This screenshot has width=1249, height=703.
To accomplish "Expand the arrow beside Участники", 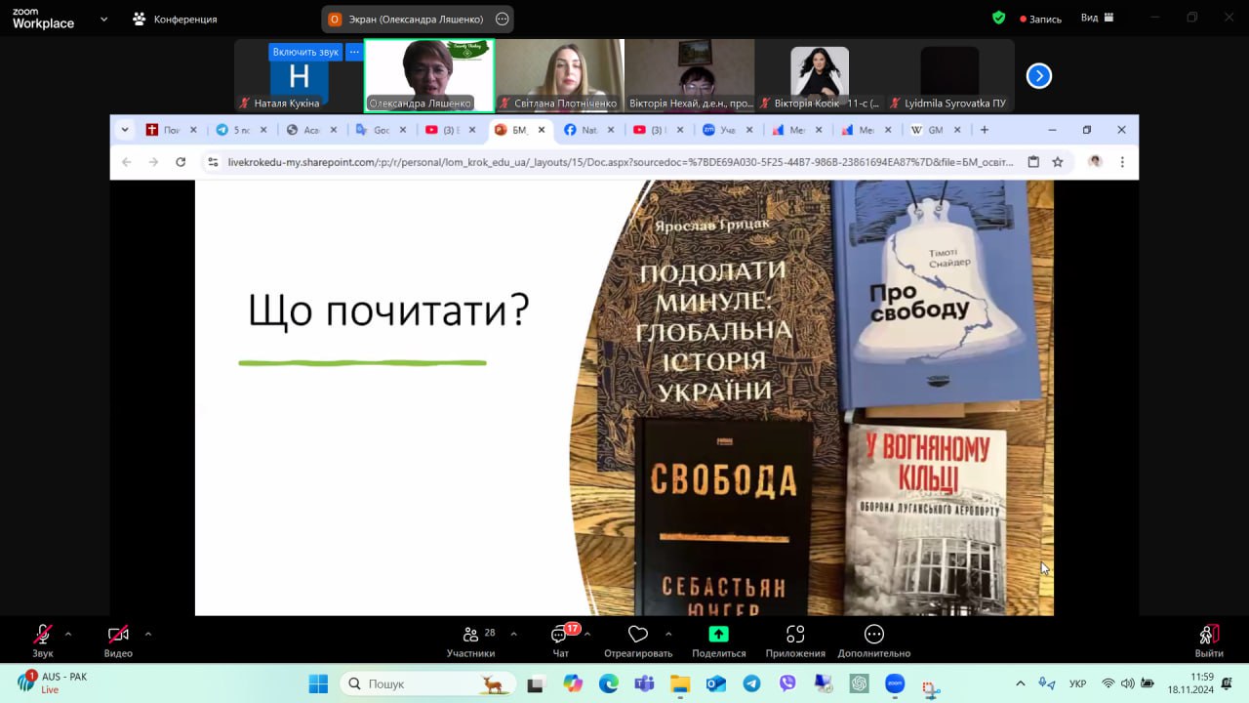I will 513,634.
